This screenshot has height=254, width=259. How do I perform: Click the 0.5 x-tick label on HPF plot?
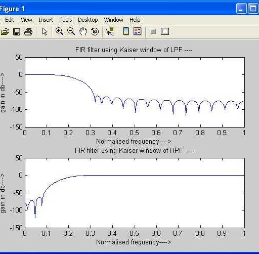tap(135, 233)
